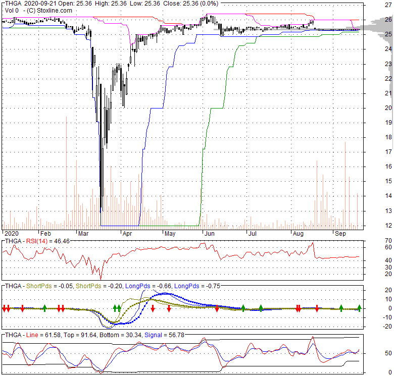The image size is (394, 376).
Task: Click the 17 price axis label
Action: [388, 152]
